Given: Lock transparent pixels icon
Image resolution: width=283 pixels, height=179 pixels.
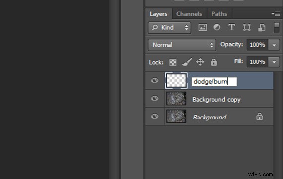Looking at the screenshot, I should tap(173, 62).
